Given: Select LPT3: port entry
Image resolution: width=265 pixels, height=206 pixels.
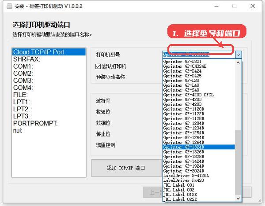Looking at the screenshot, I should pyautogui.click(x=49, y=116).
